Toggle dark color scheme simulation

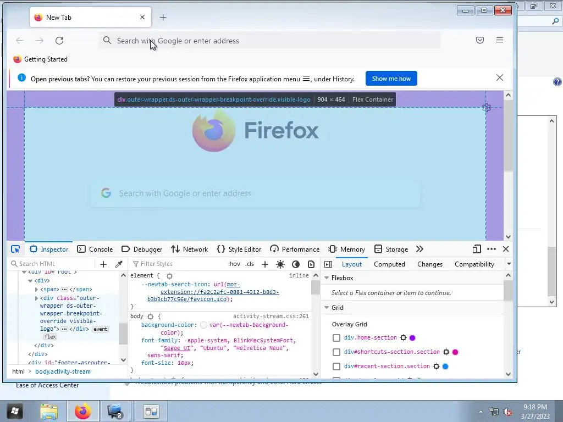295,264
